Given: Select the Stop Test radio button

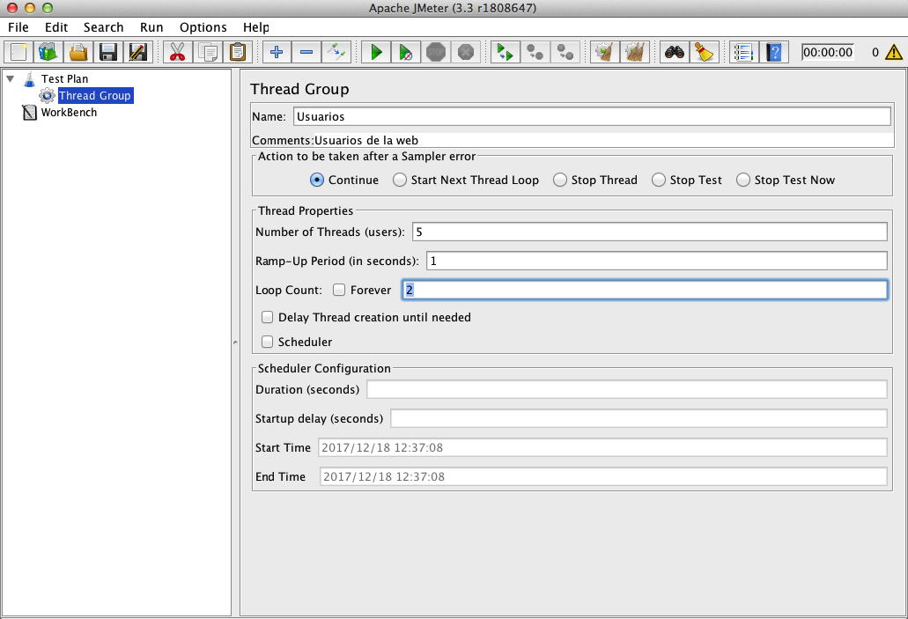Looking at the screenshot, I should click(659, 181).
